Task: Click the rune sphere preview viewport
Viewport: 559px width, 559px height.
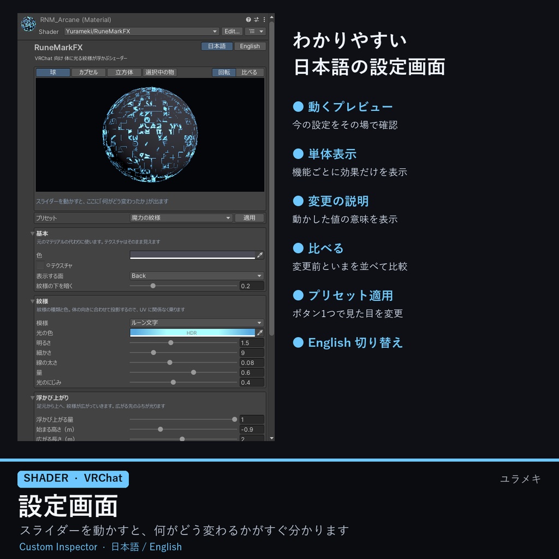Action: click(150, 135)
